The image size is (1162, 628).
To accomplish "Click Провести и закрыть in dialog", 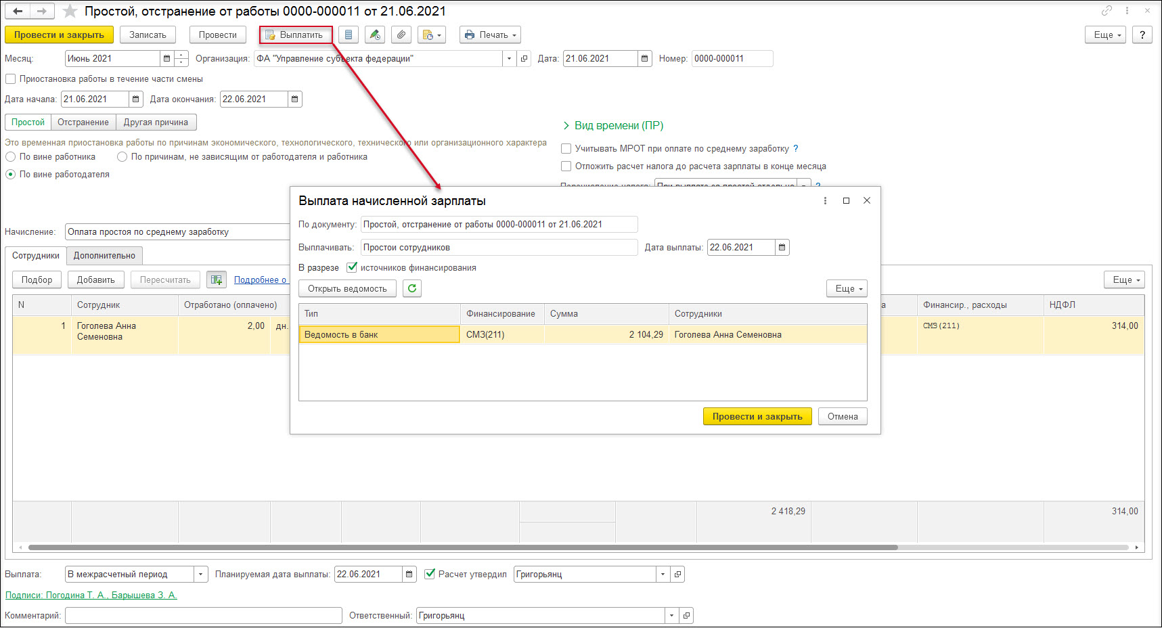I will (757, 417).
